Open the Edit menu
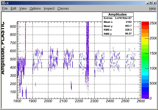This screenshot has width=158, height=110. (14, 9)
